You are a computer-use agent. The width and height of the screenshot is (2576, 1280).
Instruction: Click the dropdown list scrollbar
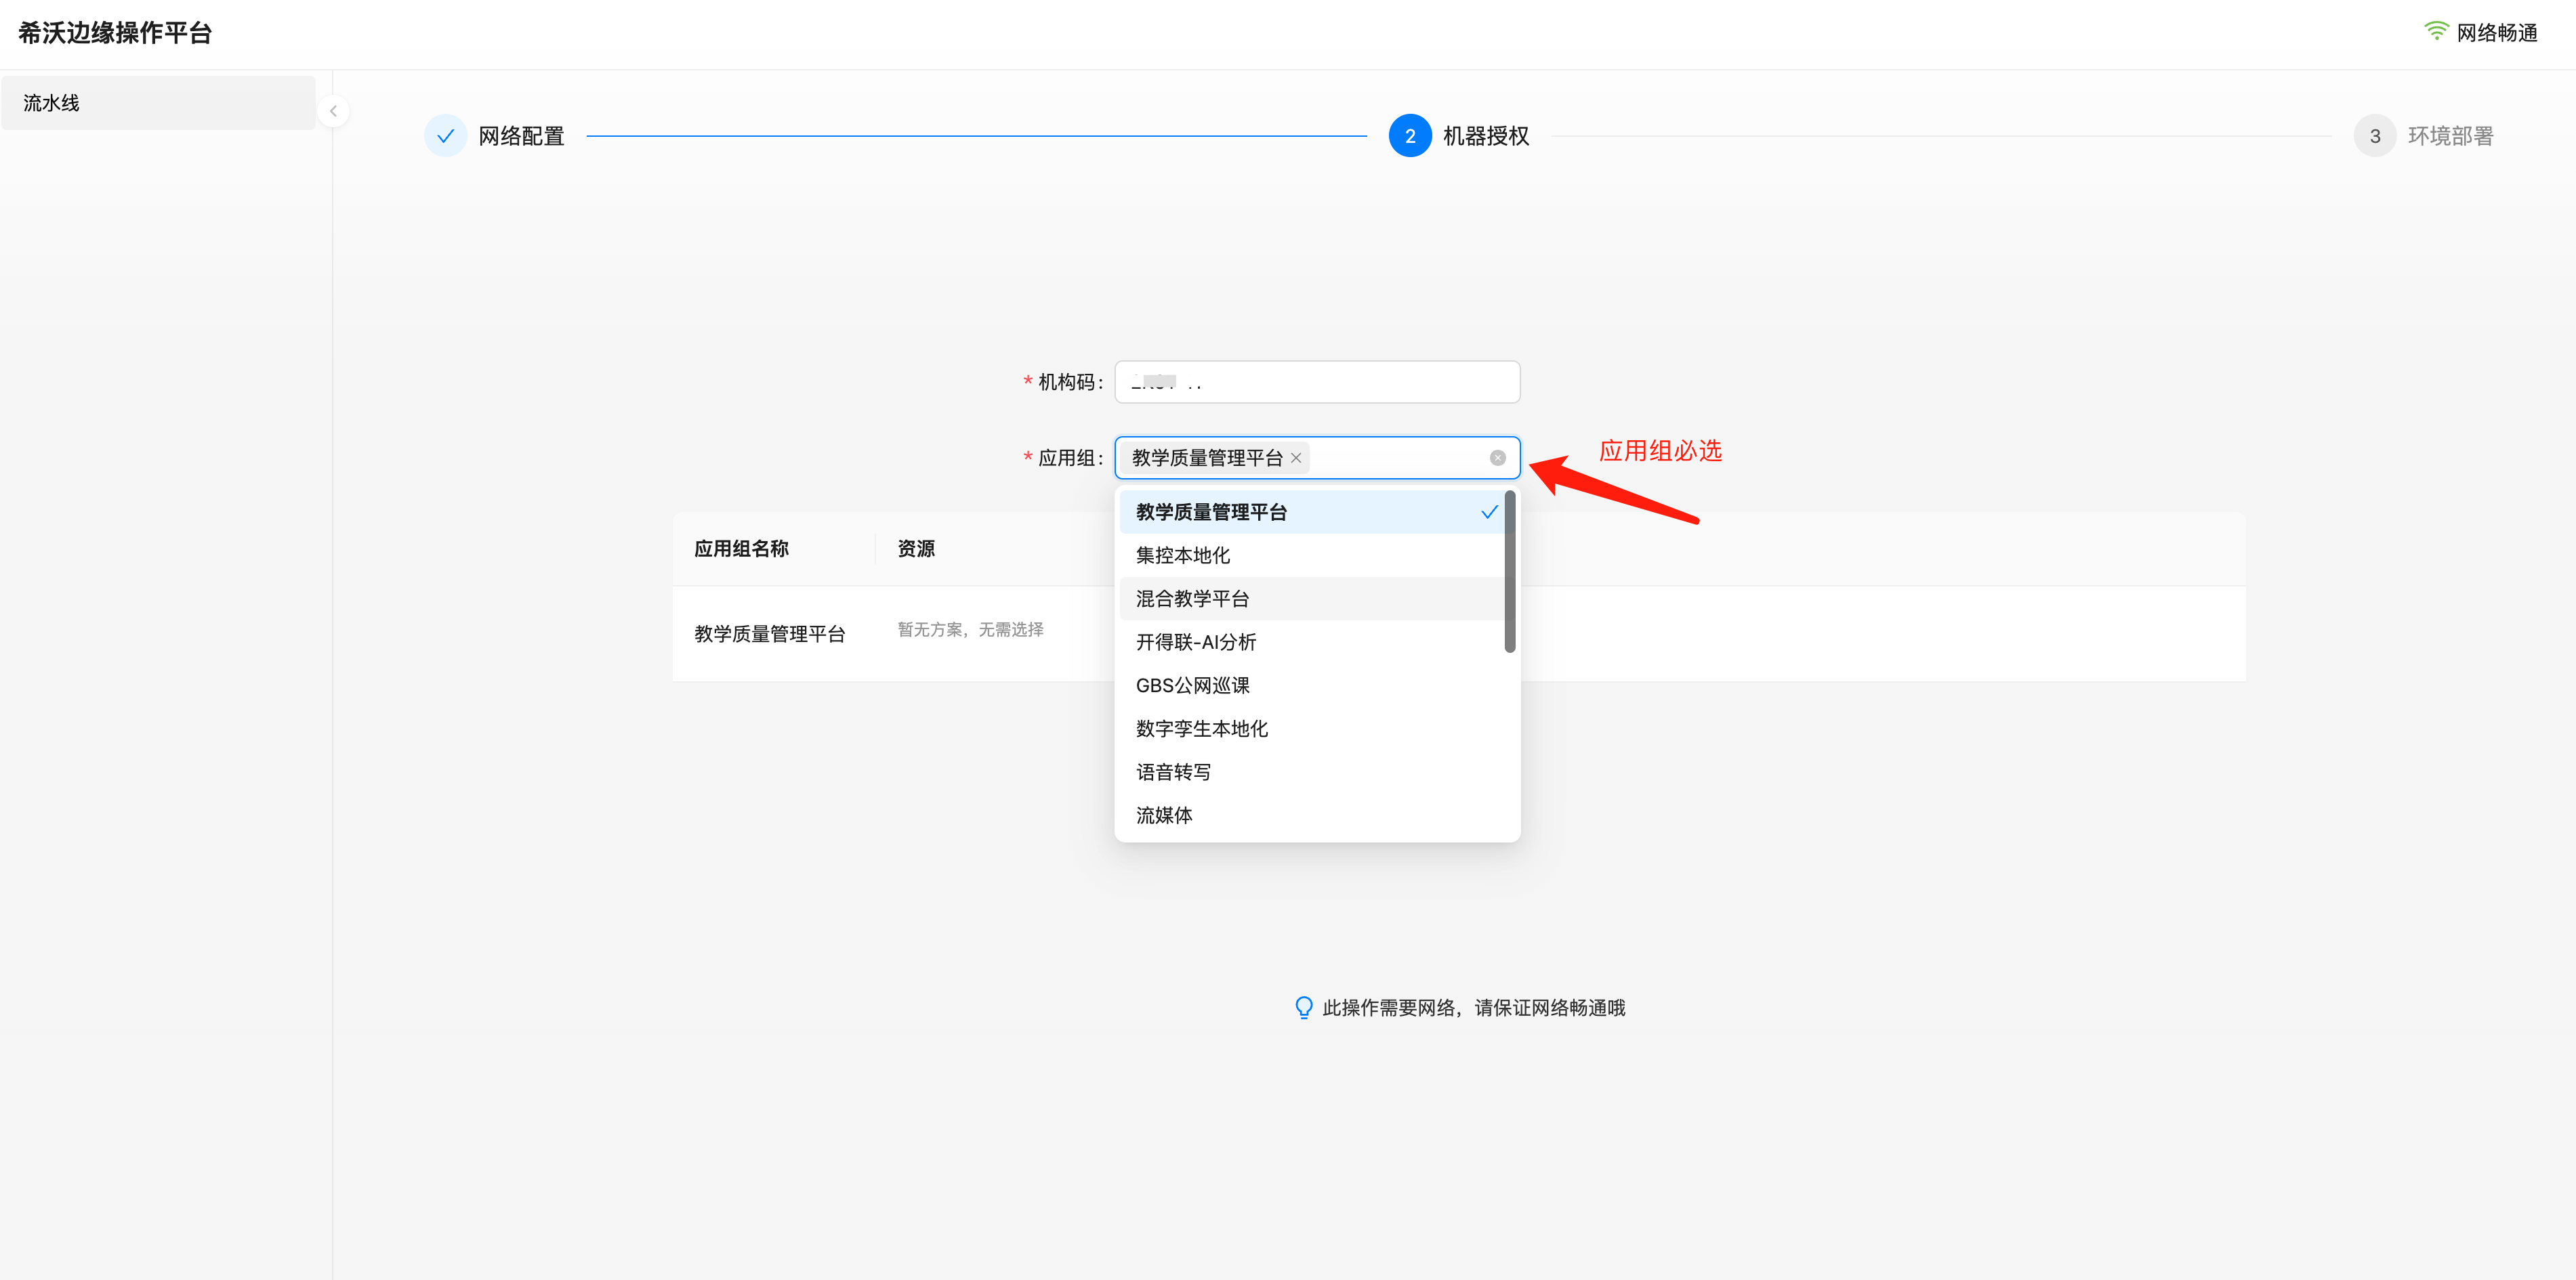(1509, 572)
